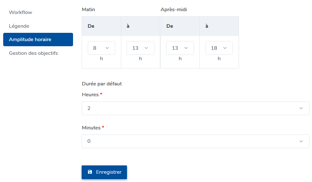The height and width of the screenshot is (182, 312).
Task: Click chevron beside the value 18
Action: (225, 48)
